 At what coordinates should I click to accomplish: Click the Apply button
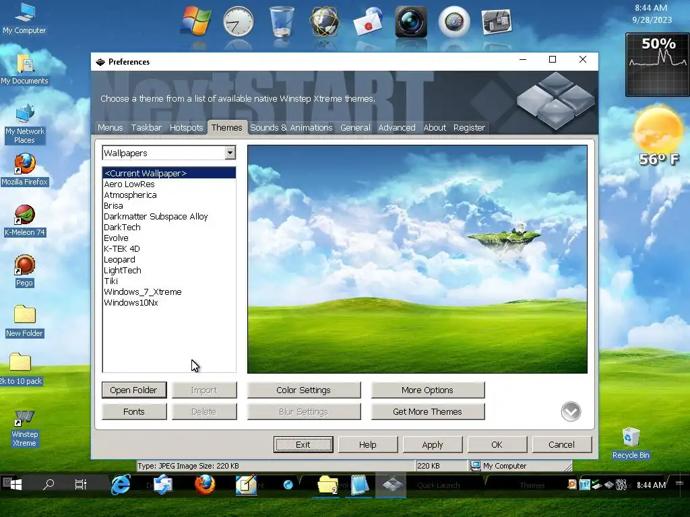433,444
